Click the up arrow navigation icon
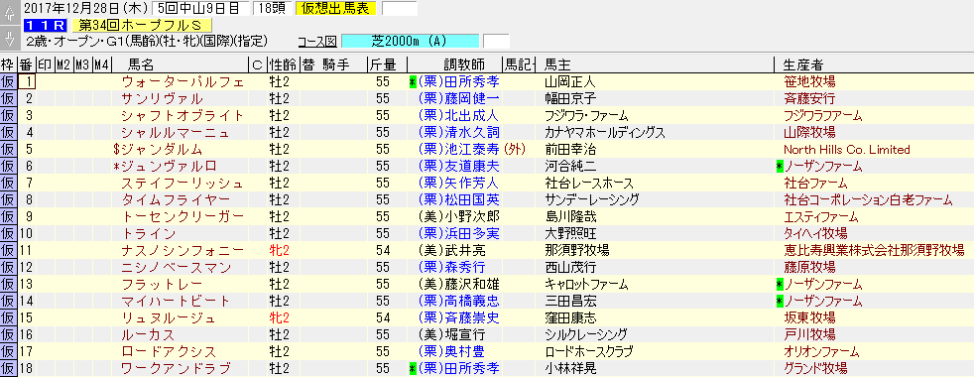Image resolution: width=974 pixels, height=377 pixels. tap(9, 14)
